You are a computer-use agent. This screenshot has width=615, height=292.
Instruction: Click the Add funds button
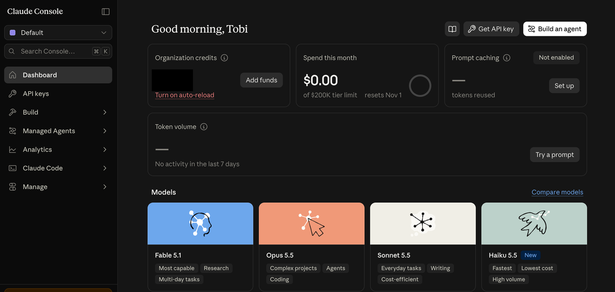coord(261,80)
